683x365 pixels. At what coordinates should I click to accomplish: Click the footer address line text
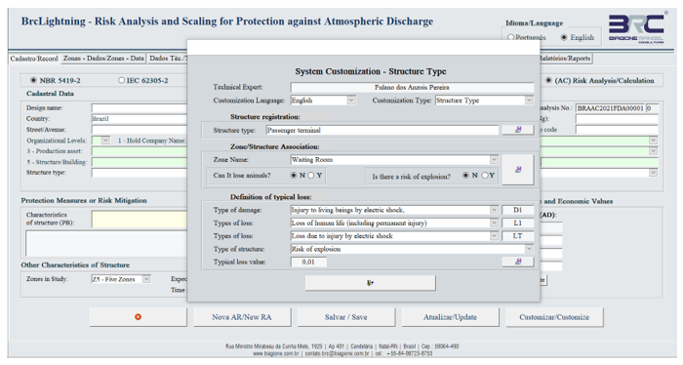[x=341, y=346]
